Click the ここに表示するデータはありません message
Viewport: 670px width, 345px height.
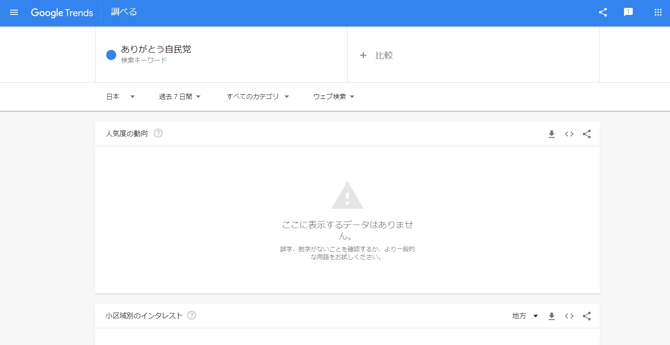click(x=347, y=230)
